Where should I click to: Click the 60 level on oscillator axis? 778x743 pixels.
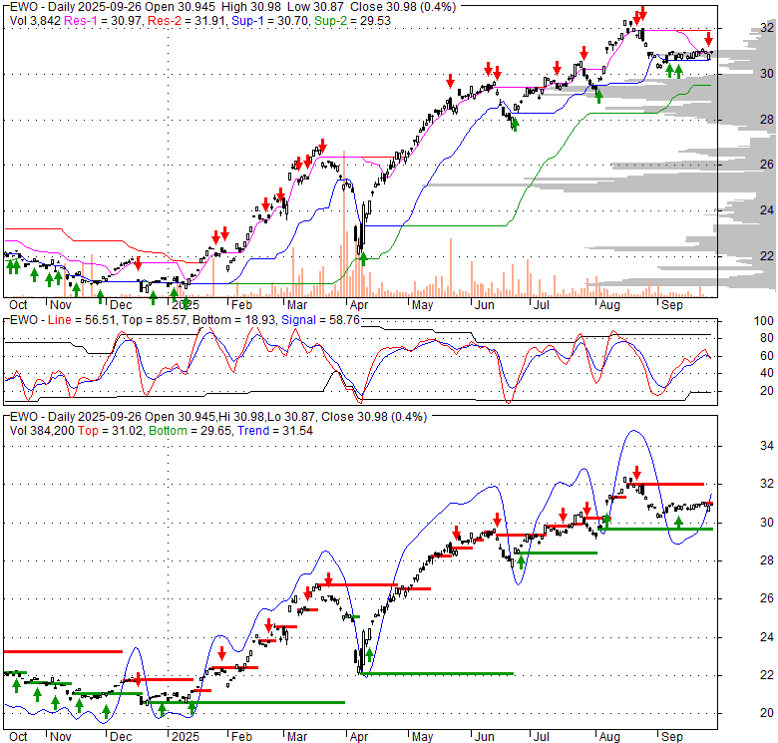(x=767, y=356)
